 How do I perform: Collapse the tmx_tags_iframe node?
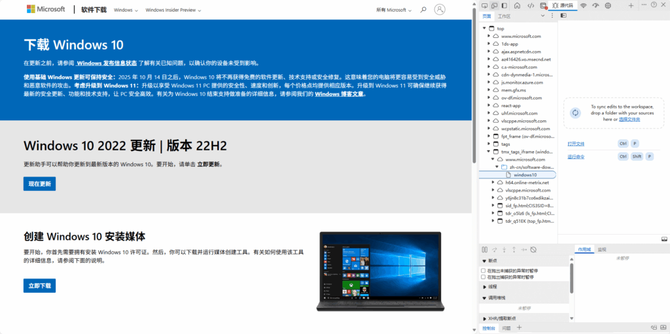(489, 152)
